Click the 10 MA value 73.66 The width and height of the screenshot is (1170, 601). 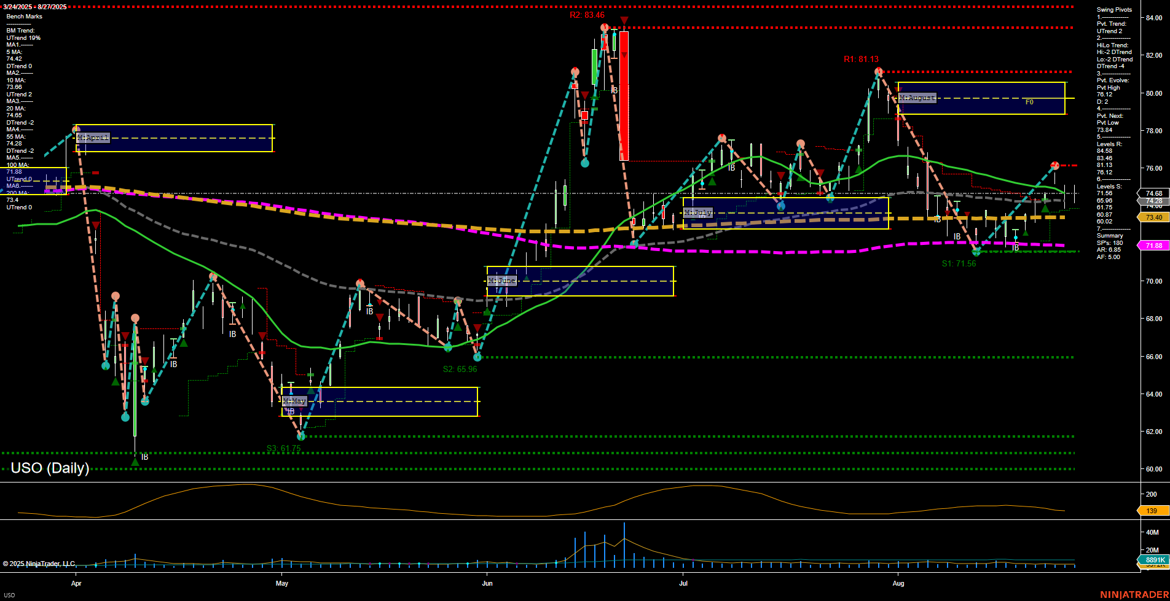(x=14, y=87)
